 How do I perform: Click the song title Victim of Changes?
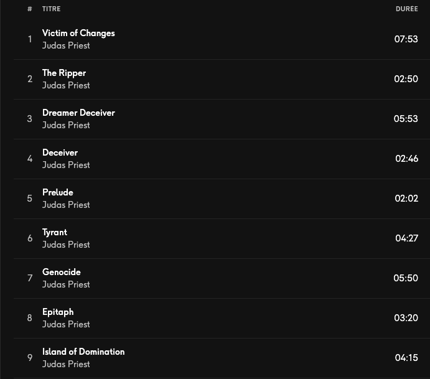[78, 33]
